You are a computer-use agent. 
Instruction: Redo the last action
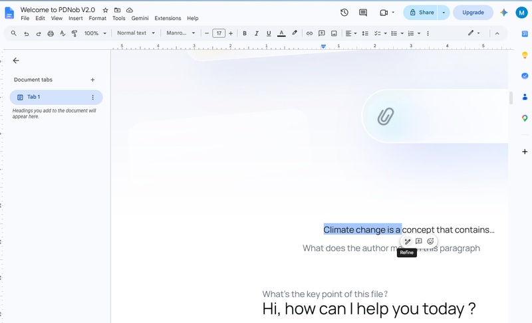click(39, 33)
